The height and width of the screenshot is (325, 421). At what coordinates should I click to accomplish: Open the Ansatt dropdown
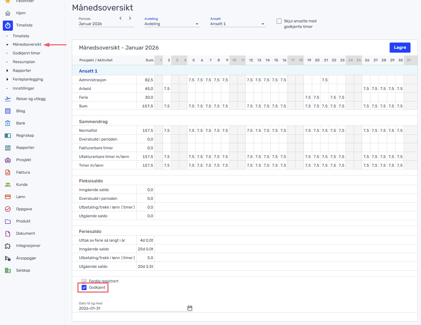238,24
